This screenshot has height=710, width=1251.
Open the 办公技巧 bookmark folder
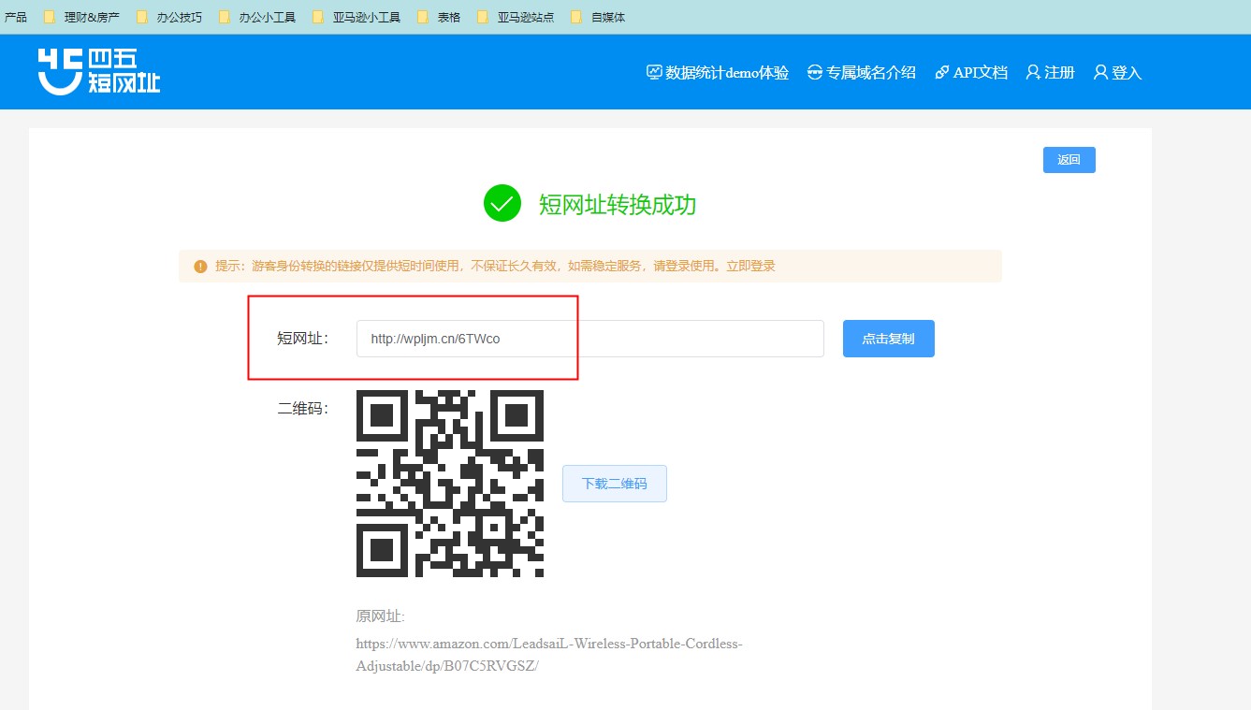[x=169, y=17]
